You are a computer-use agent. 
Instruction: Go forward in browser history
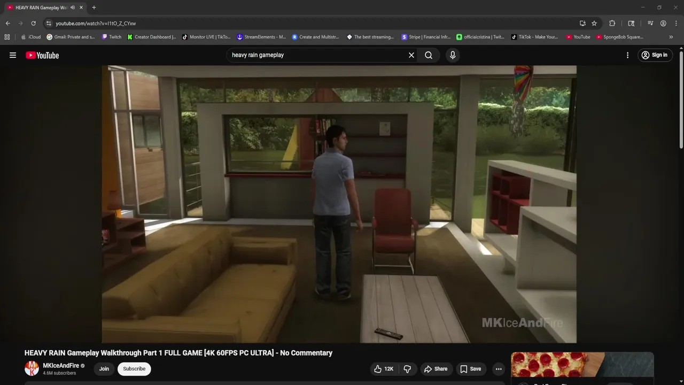pyautogui.click(x=20, y=24)
